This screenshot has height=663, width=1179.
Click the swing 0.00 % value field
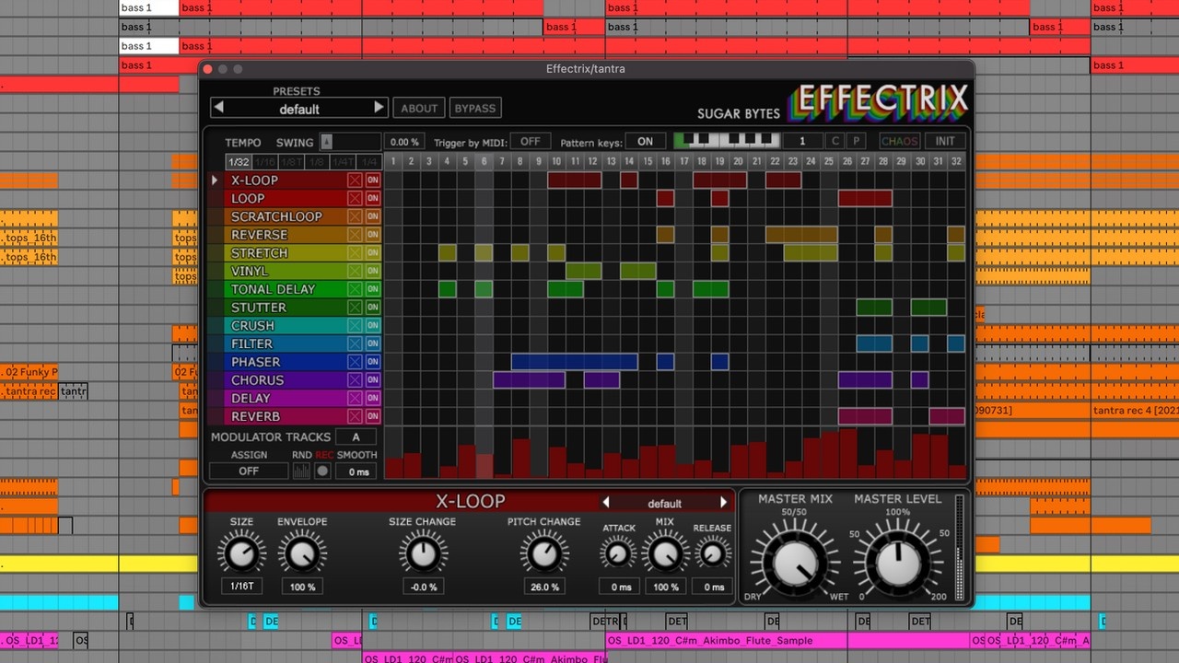[405, 142]
